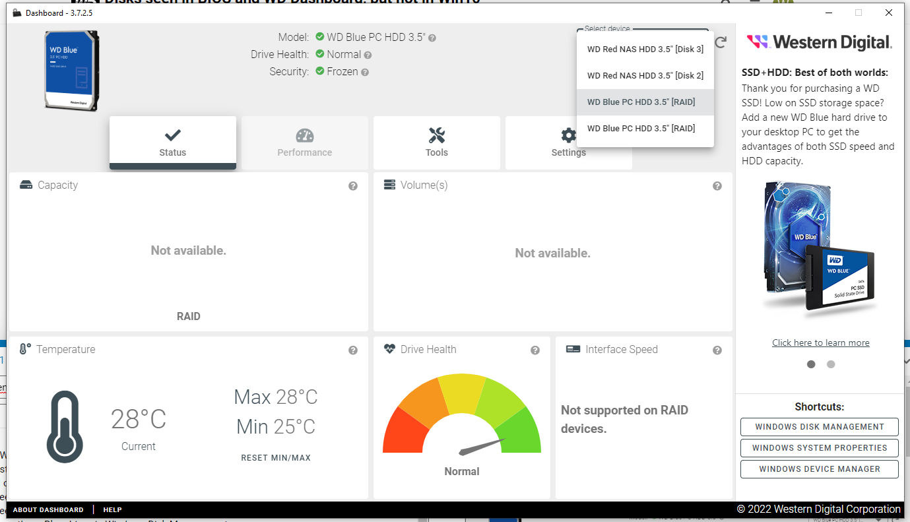Go to the Settings tab
This screenshot has height=522, width=910.
[569, 143]
